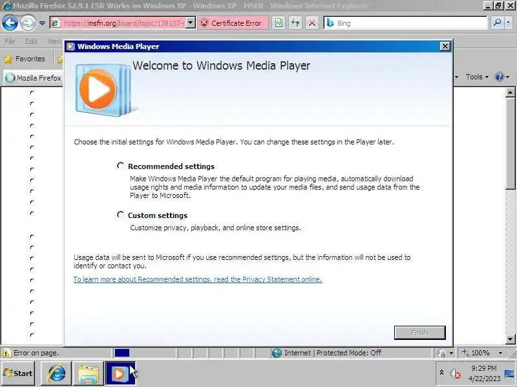This screenshot has height=387, width=517.
Task: Open the zoom level dropdown arrow
Action: pyautogui.click(x=500, y=353)
